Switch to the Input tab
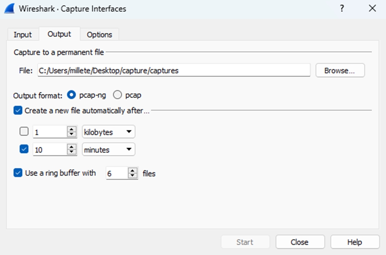The width and height of the screenshot is (386, 255). coord(23,35)
